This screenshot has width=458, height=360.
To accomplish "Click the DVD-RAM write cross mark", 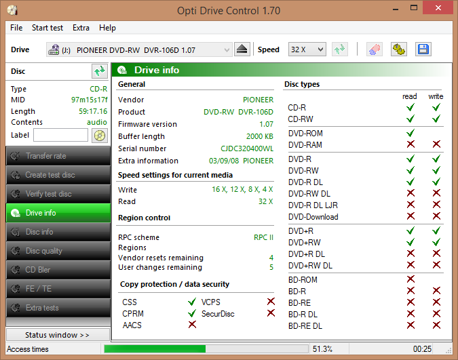I will (x=436, y=144).
